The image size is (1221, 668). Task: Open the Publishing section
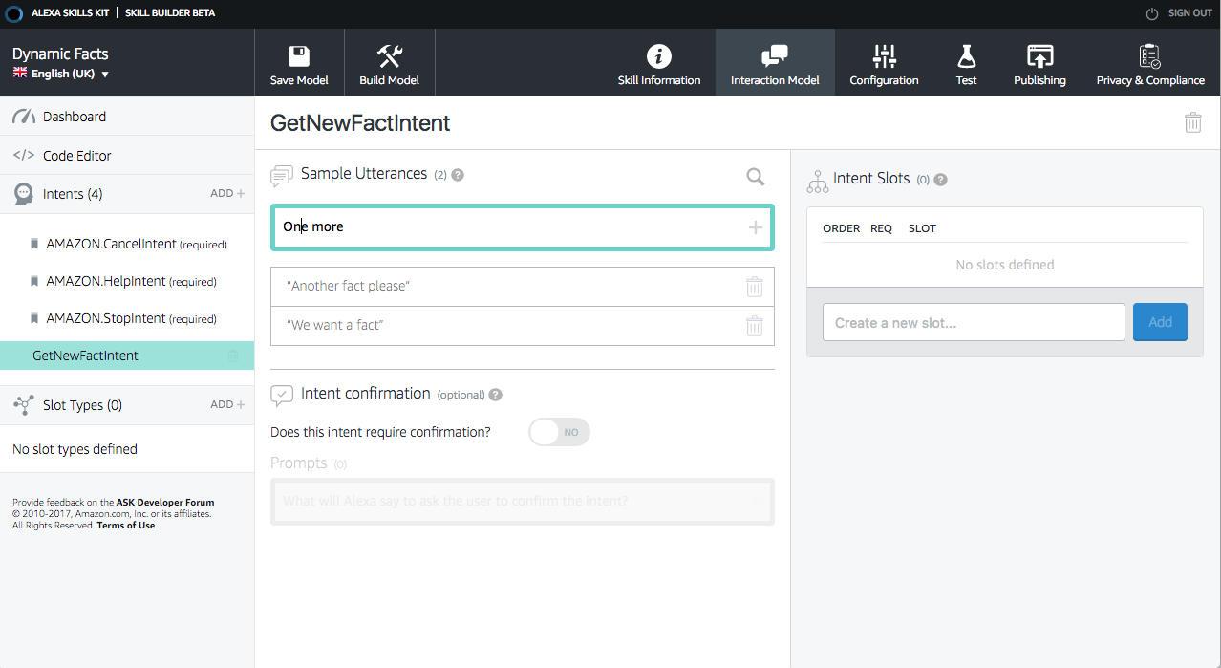1039,61
